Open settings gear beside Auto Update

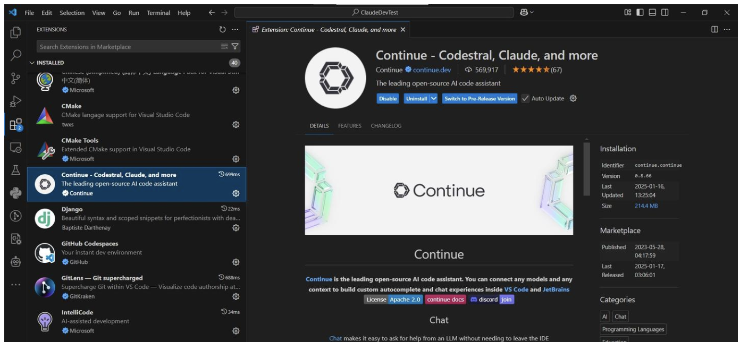pyautogui.click(x=573, y=98)
